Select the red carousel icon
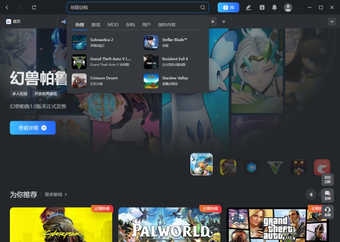Viewport: 340px width, 242px height. tap(322, 167)
